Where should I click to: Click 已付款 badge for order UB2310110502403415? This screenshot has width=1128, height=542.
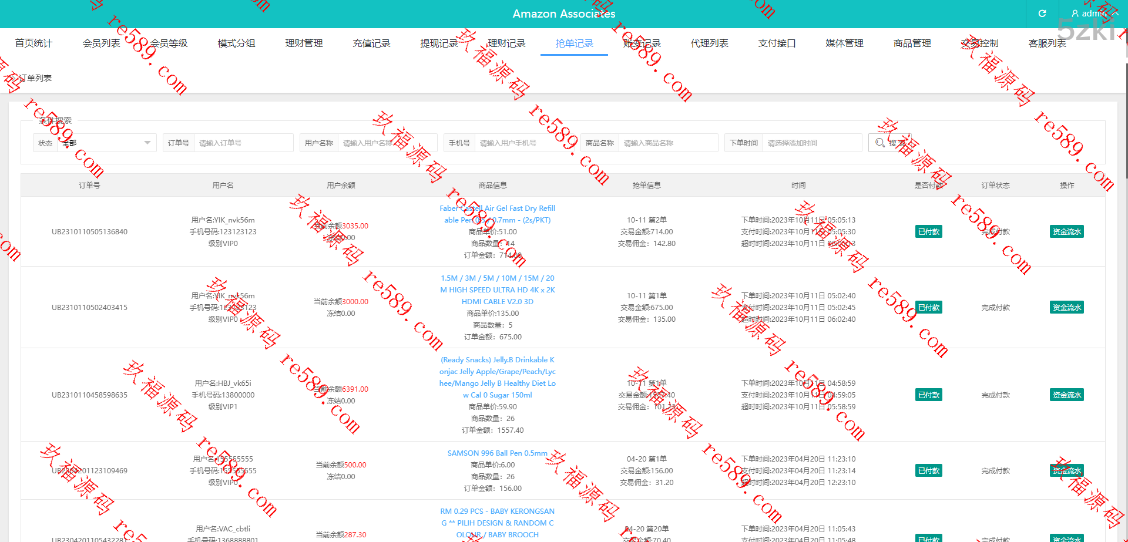click(x=928, y=307)
